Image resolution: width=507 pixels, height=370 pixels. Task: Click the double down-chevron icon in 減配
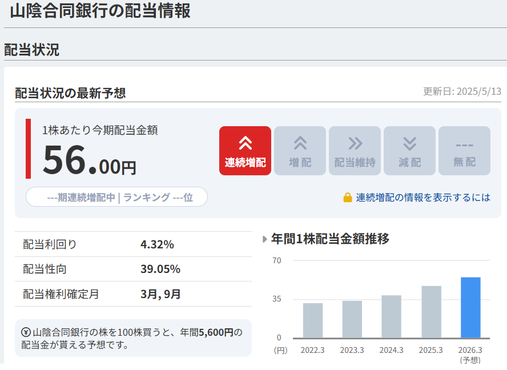pyautogui.click(x=410, y=143)
